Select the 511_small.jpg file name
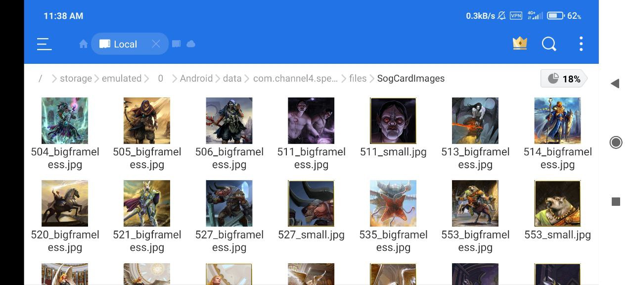This screenshot has height=285, width=633. pyautogui.click(x=393, y=152)
